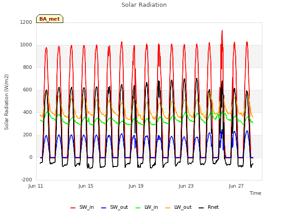Click the 800 y-axis tick label
This screenshot has height=216, width=289.
(28, 67)
